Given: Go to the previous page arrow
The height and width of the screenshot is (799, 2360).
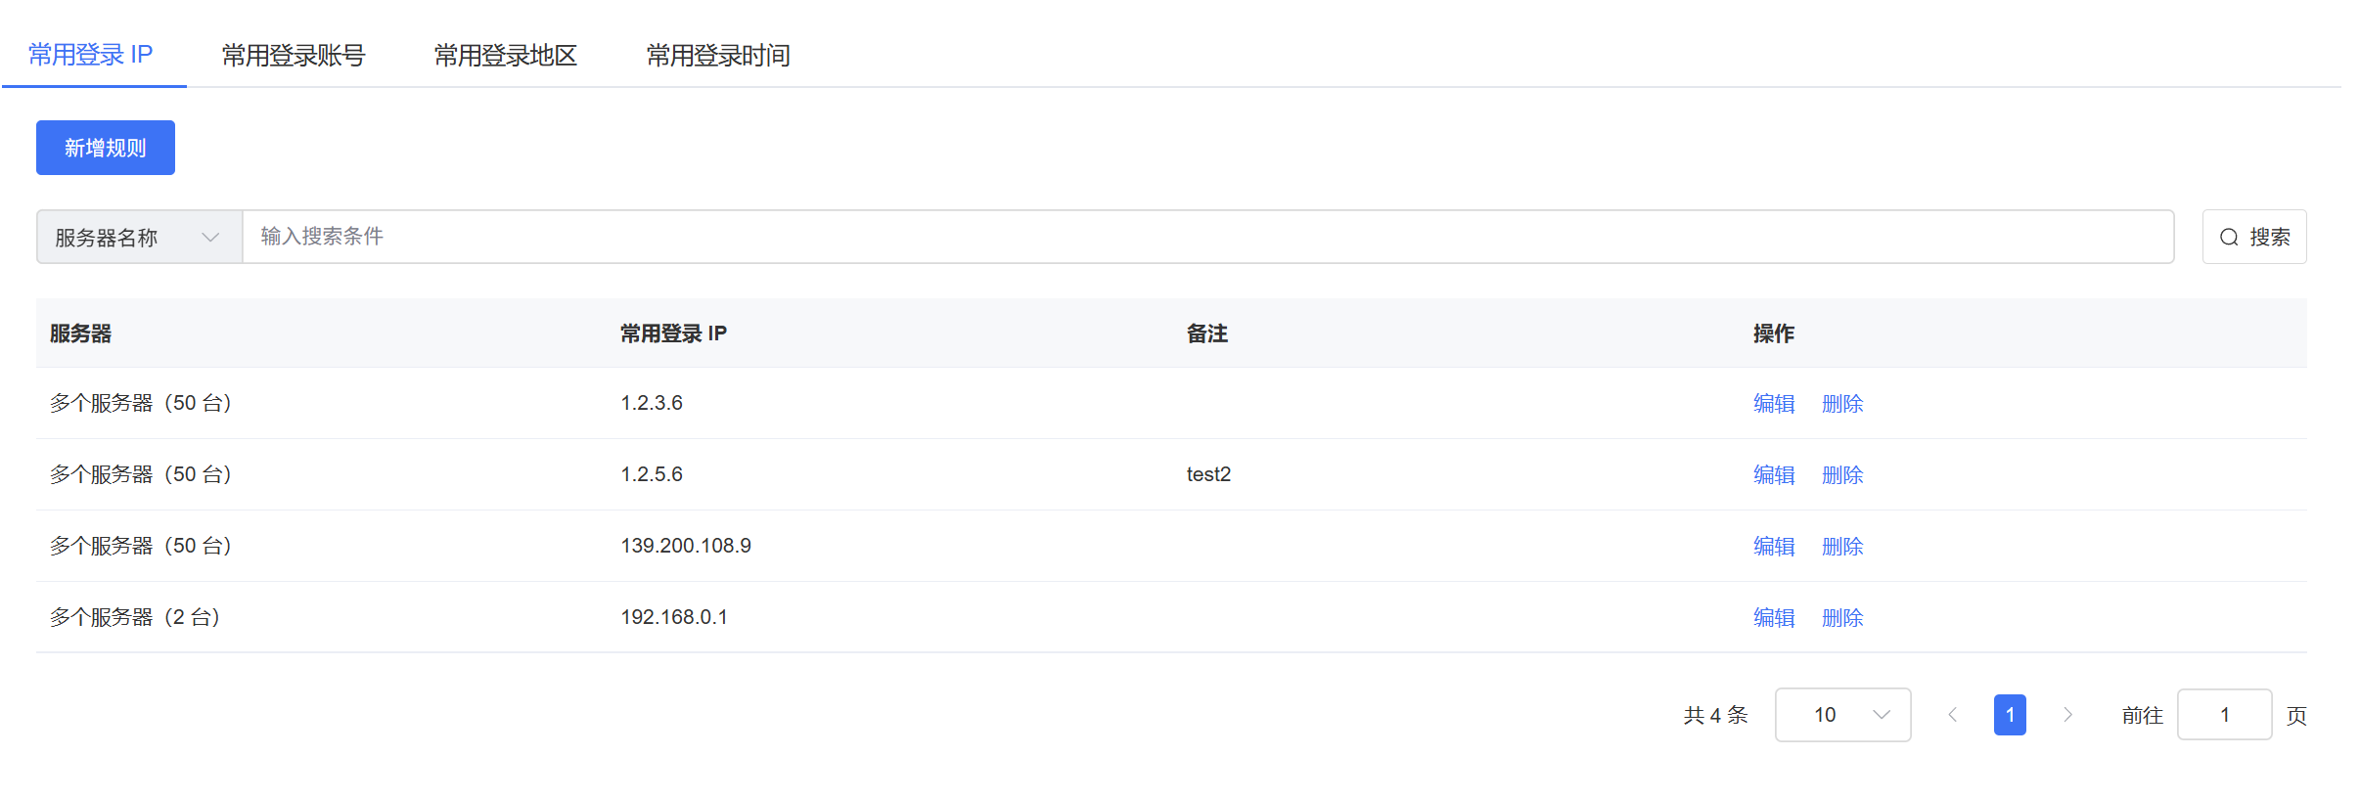Looking at the screenshot, I should tap(1952, 715).
